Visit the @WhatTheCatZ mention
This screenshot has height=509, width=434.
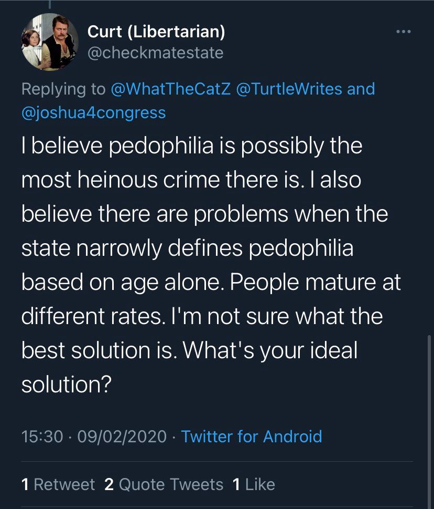point(171,89)
